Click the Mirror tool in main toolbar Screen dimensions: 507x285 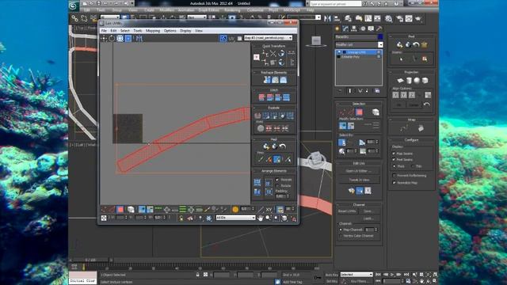coord(327,19)
